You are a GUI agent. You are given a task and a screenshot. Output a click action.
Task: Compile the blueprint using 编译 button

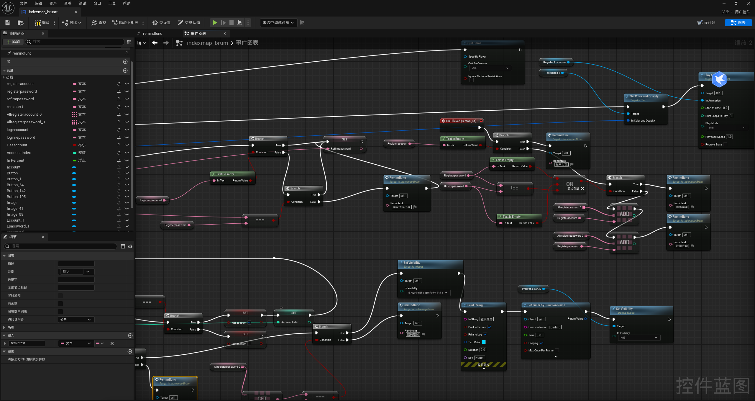[42, 23]
